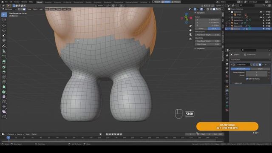Click the viewport pan hand icon

click(x=190, y=30)
